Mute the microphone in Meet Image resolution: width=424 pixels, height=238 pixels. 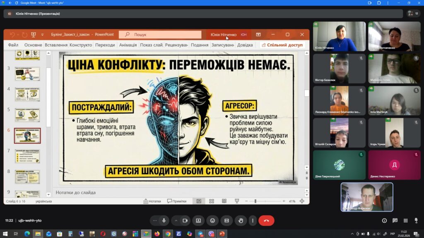164,221
